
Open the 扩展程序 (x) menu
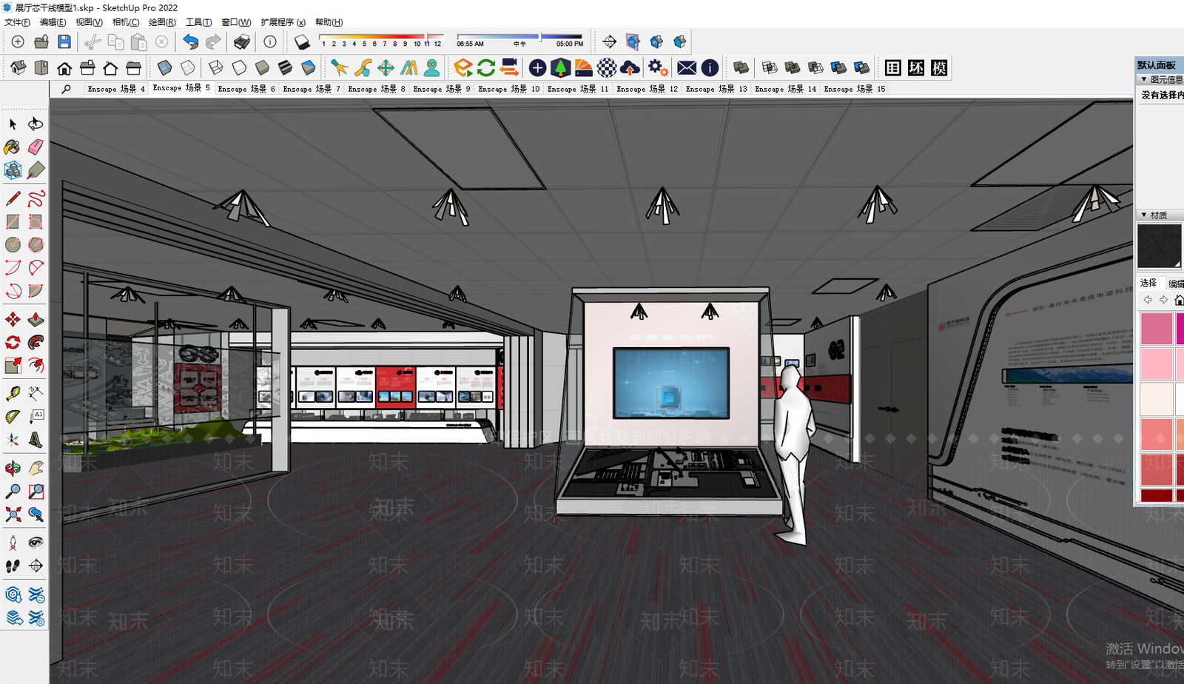coord(283,22)
